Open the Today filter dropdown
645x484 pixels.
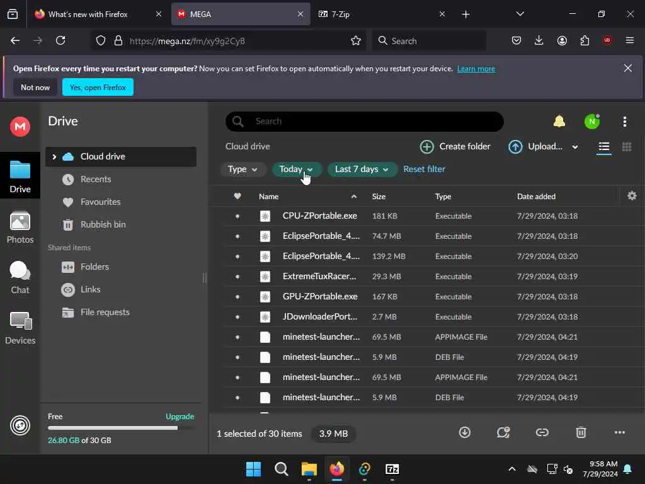[296, 169]
